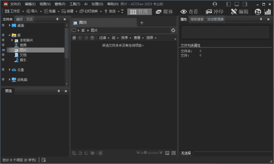Start 幻灯放映 slideshow
The width and height of the screenshot is (274, 164).
pos(89,12)
